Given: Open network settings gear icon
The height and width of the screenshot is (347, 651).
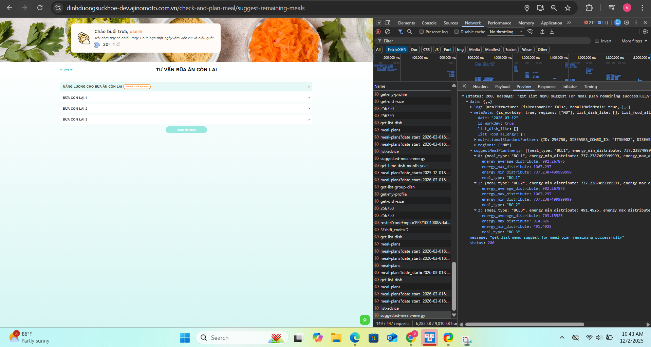Looking at the screenshot, I should coord(645,32).
